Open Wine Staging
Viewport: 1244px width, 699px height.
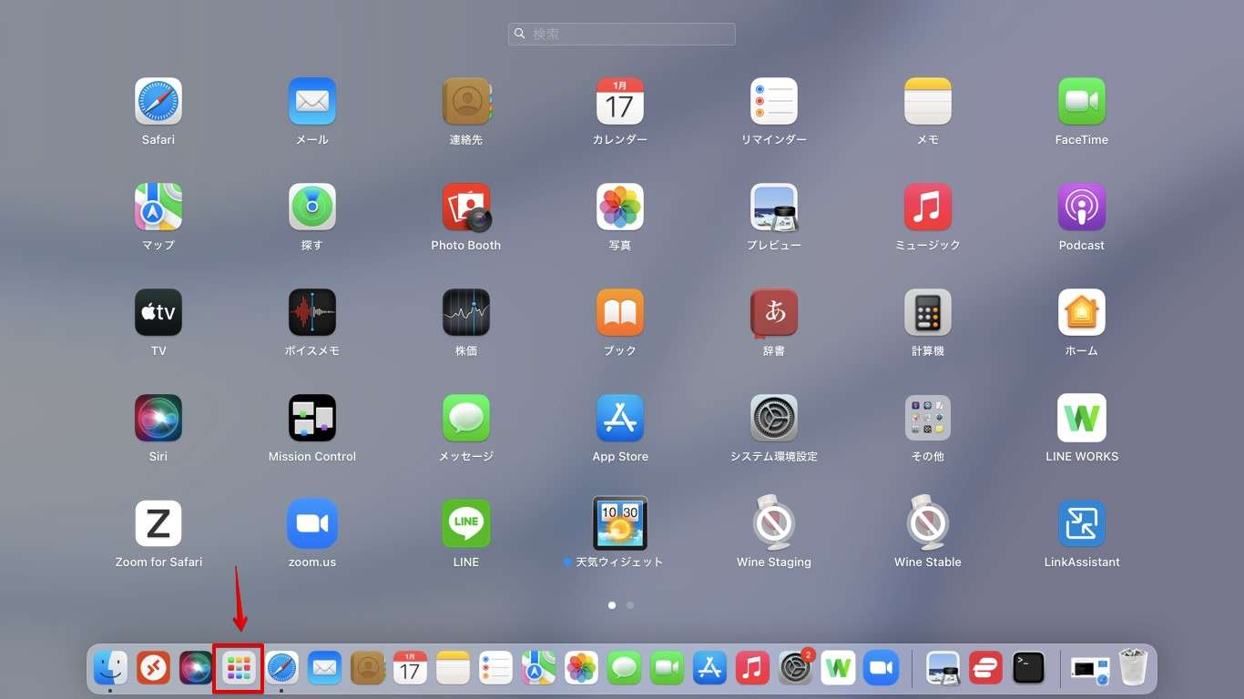[774, 523]
